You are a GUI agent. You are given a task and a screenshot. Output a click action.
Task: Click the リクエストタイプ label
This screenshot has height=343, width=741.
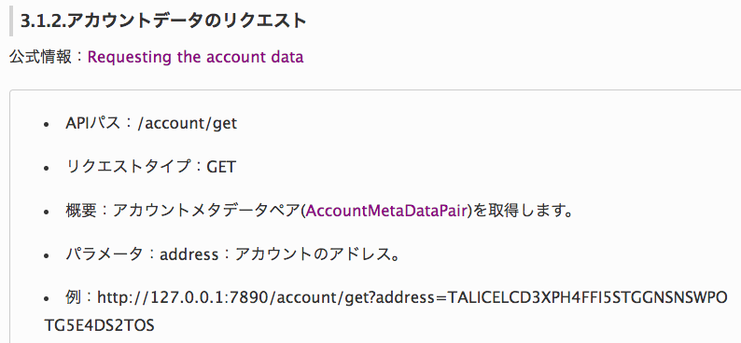click(128, 167)
